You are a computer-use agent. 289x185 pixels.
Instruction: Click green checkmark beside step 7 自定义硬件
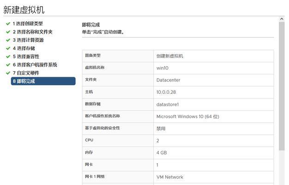coord(8,73)
